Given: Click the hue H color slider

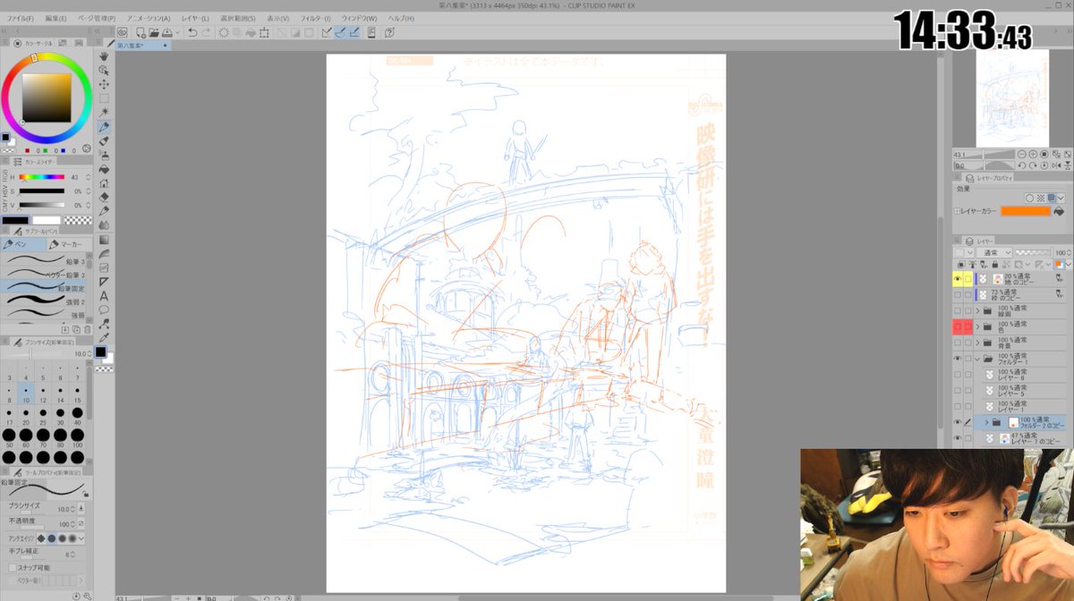Looking at the screenshot, I should click(x=42, y=177).
